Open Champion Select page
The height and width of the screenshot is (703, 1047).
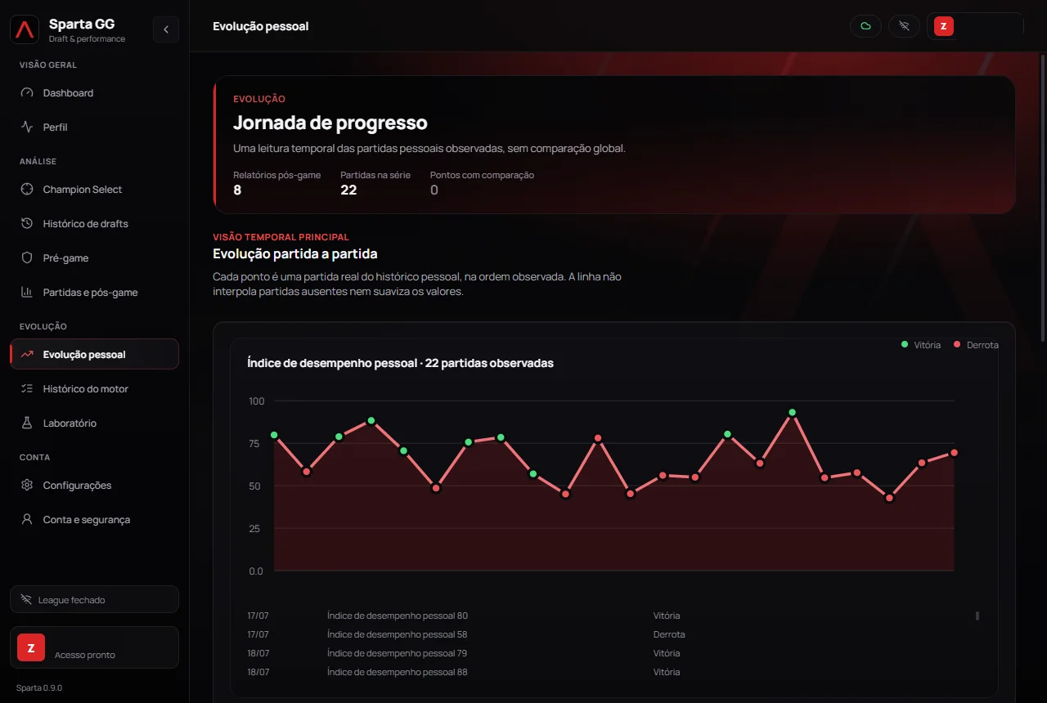(x=94, y=190)
